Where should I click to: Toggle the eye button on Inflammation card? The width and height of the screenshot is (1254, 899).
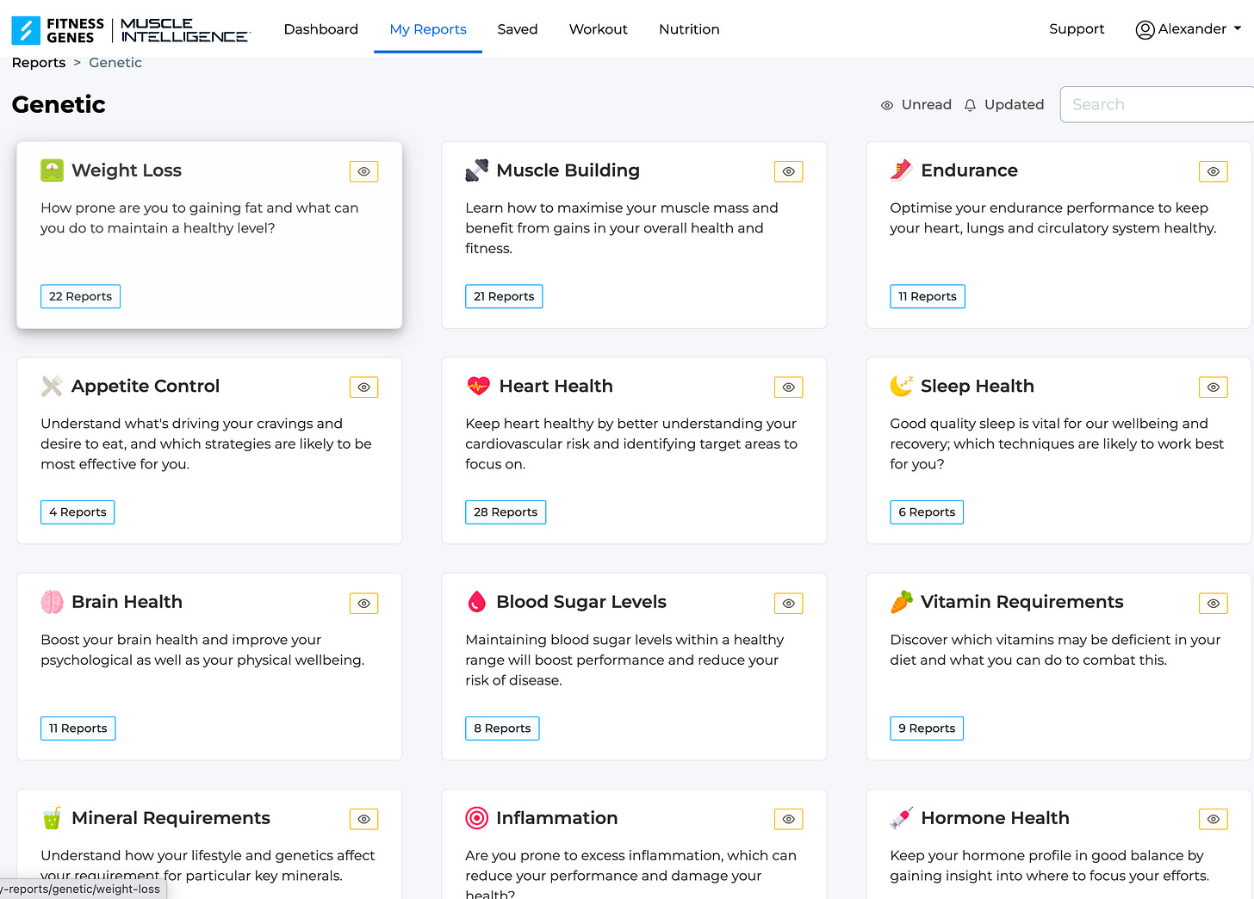pos(788,819)
